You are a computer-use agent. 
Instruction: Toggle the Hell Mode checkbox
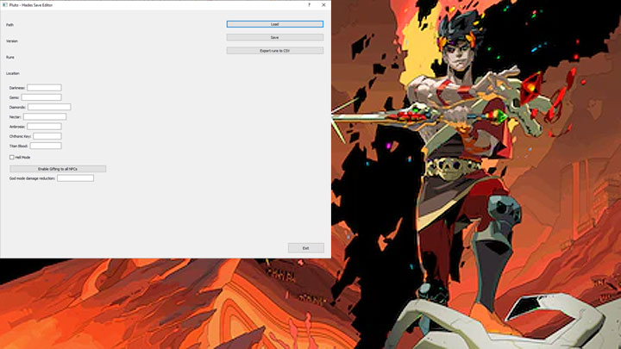[x=12, y=157]
